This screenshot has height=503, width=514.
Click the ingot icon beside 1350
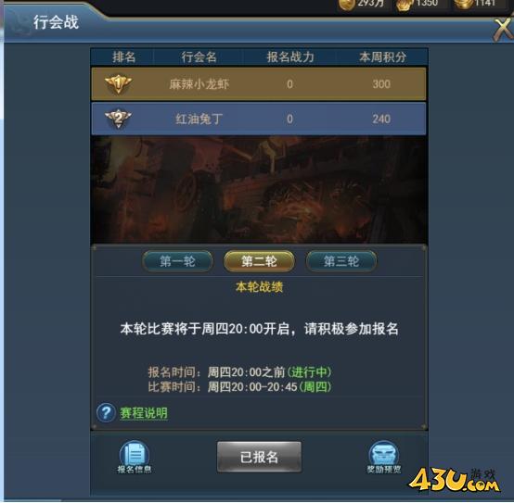pyautogui.click(x=404, y=5)
